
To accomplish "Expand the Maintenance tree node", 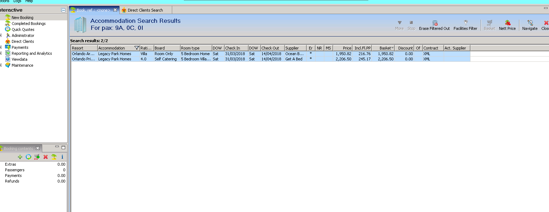I will [x=1, y=65].
